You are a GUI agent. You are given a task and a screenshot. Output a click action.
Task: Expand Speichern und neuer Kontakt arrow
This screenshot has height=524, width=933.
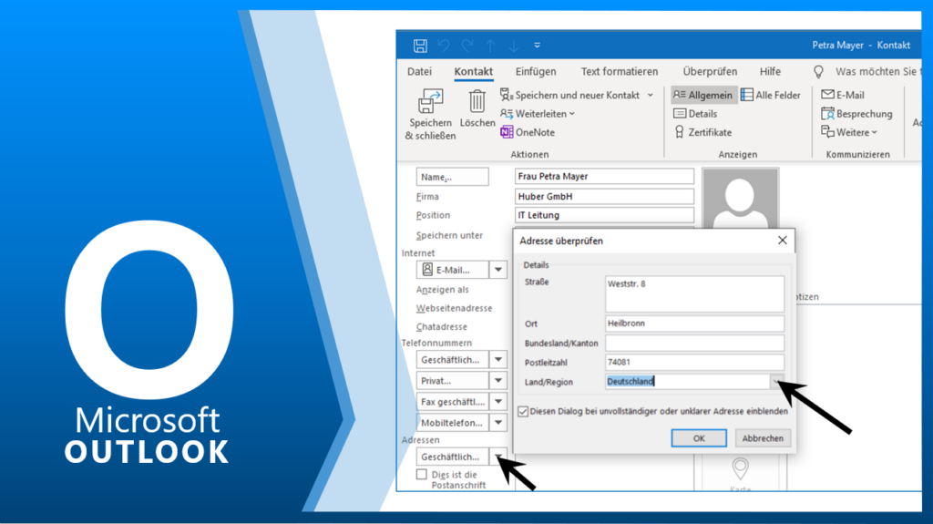tap(651, 95)
